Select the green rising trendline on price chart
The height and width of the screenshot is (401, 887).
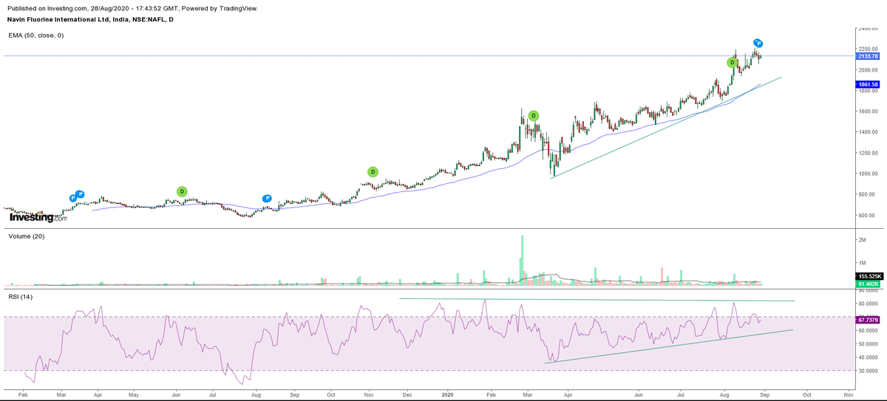(x=666, y=127)
